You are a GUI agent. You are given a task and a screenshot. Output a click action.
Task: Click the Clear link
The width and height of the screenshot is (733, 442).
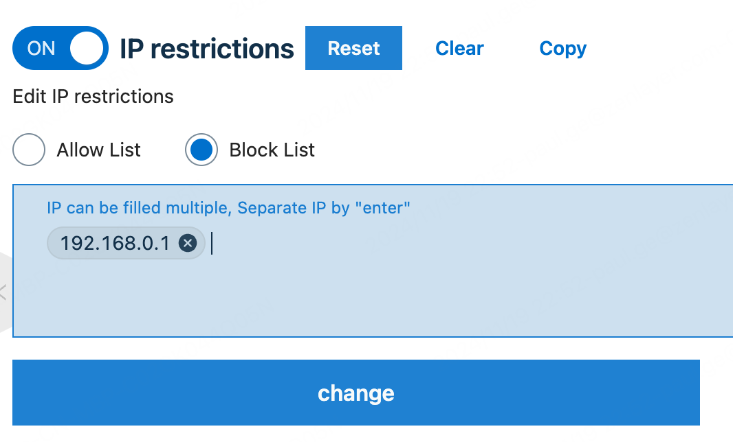[459, 49]
